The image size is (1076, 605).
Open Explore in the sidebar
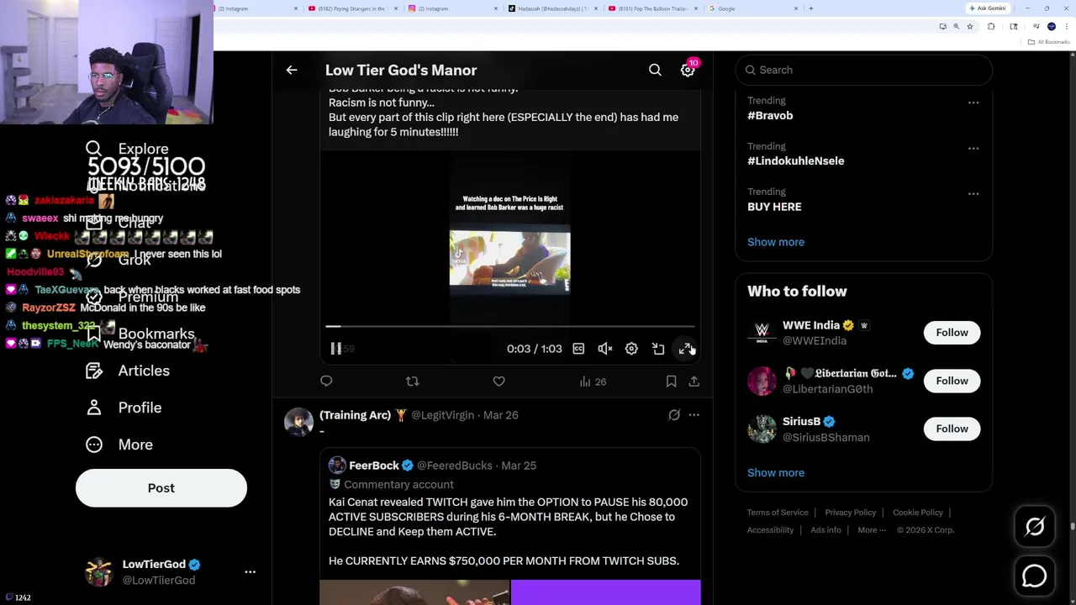tap(127, 149)
